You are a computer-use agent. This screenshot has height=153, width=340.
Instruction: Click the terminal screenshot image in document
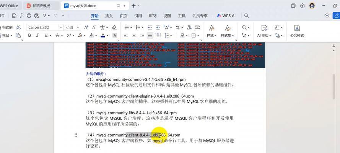(175, 55)
